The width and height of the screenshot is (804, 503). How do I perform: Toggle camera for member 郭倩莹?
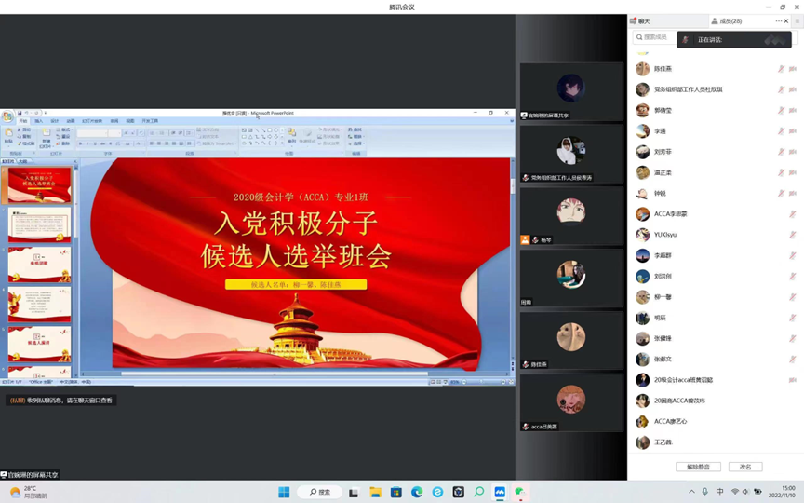[x=793, y=111]
